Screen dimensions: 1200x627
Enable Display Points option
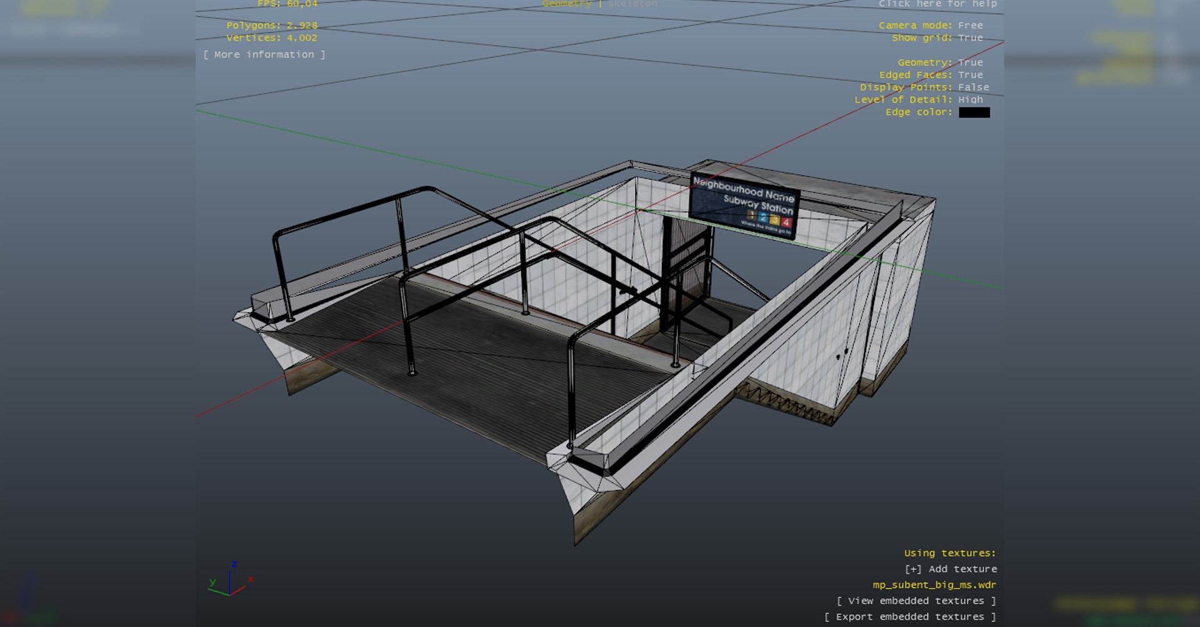pyautogui.click(x=973, y=87)
